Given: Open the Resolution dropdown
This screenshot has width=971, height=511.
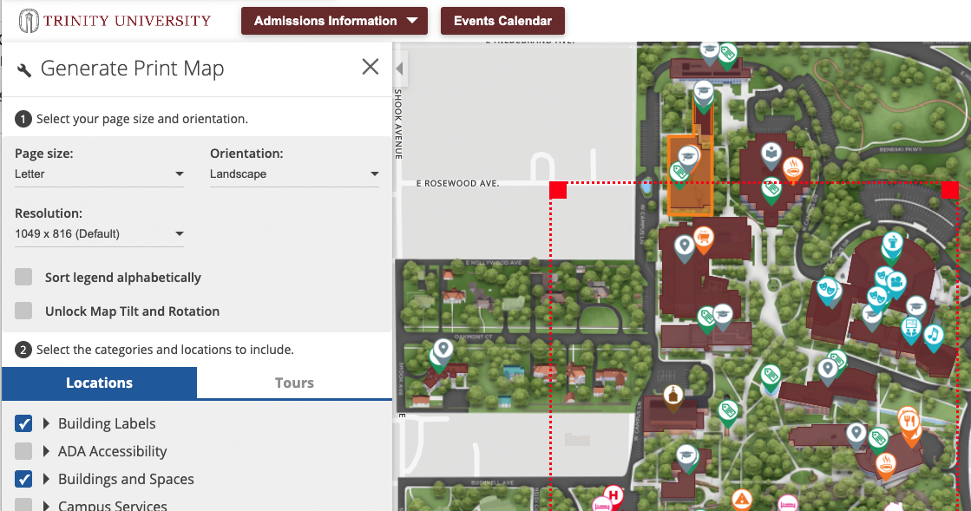Looking at the screenshot, I should (99, 233).
